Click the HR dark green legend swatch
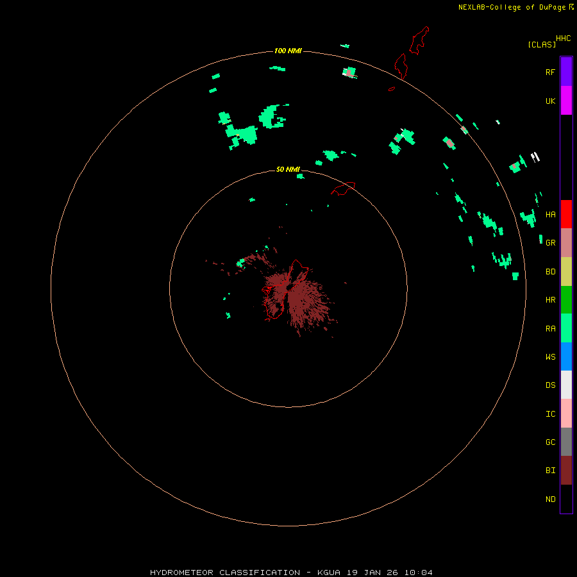 point(566,300)
